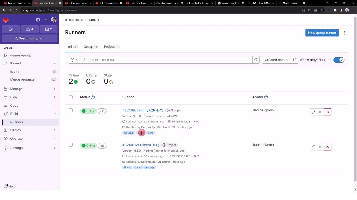Select the Project runners tab
This screenshot has height=200, width=357.
pyautogui.click(x=112, y=47)
